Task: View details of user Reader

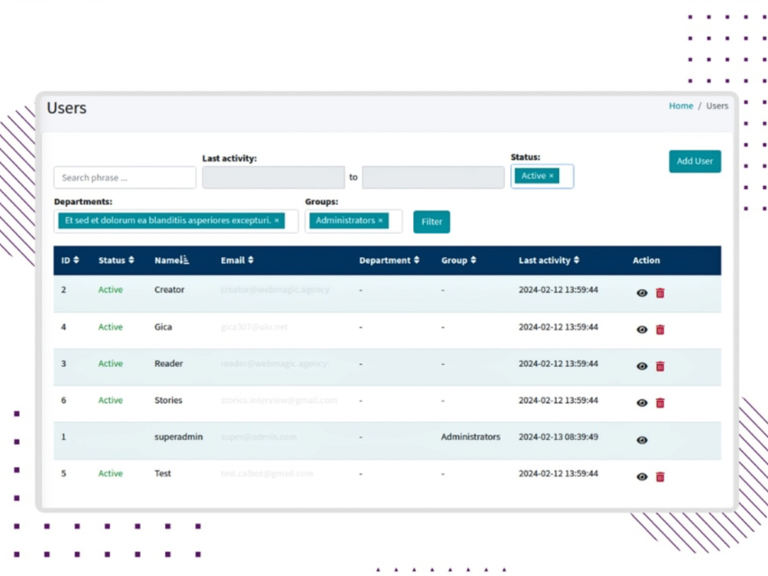Action: tap(641, 366)
